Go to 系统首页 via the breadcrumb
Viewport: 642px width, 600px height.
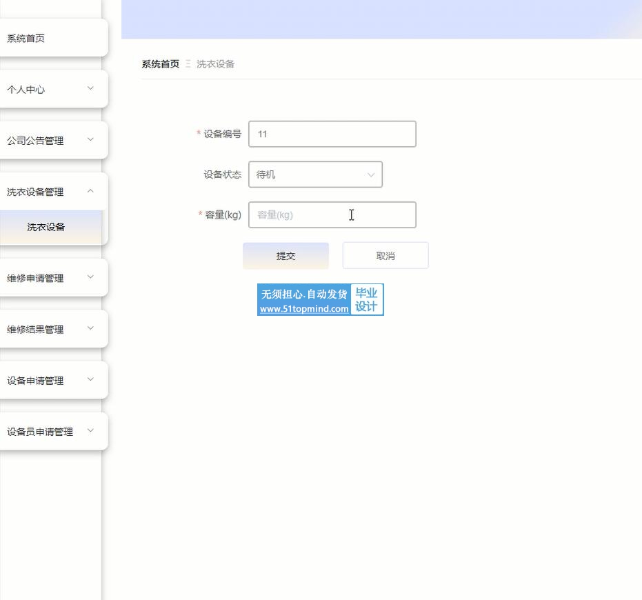coord(160,64)
